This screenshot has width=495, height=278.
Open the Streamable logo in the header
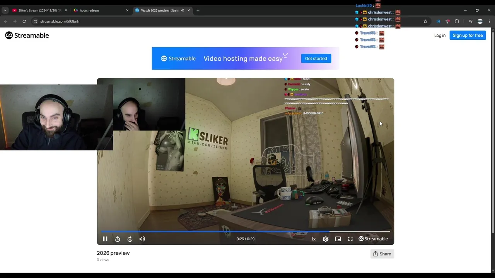(x=27, y=35)
